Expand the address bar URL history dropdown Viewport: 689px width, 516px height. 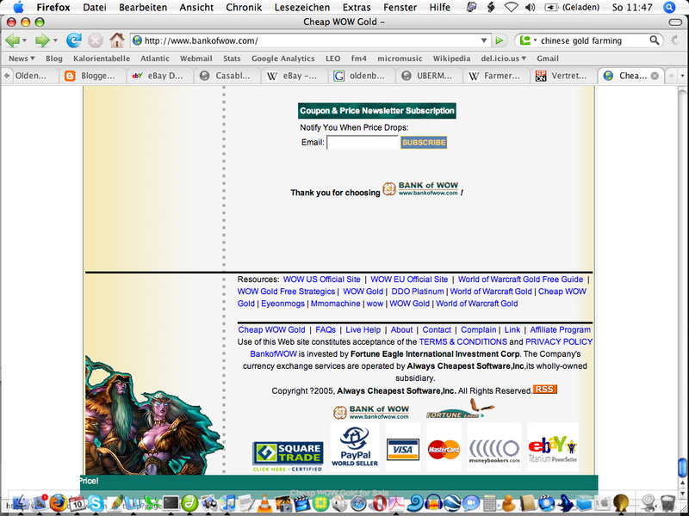(484, 40)
